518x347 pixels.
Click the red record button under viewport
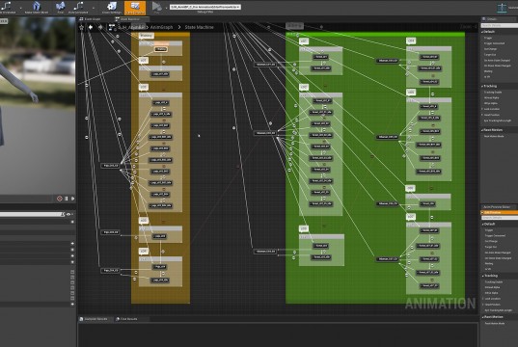tap(60, 199)
